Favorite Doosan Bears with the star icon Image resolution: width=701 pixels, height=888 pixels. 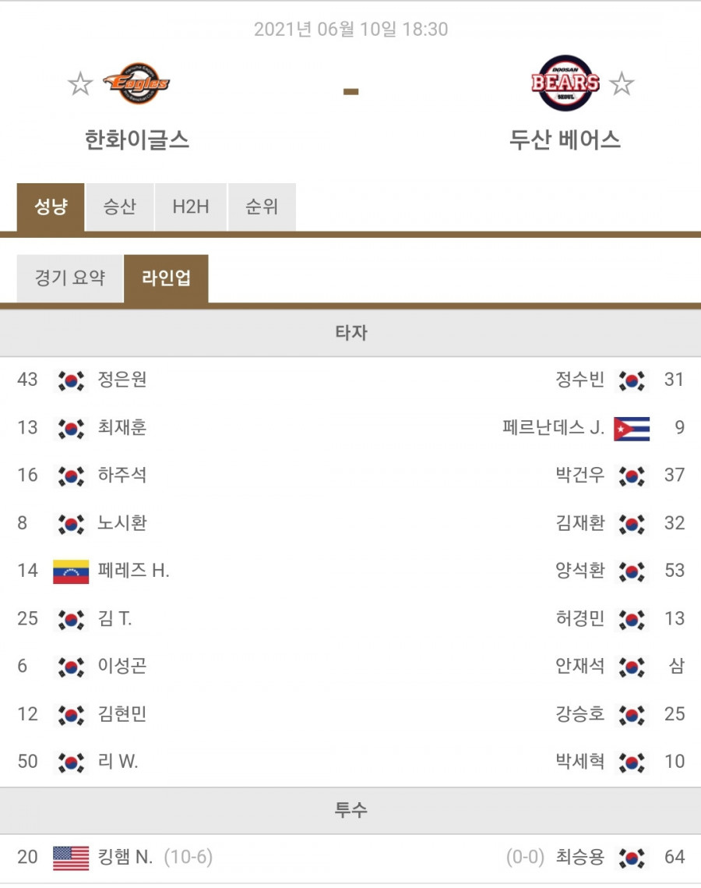click(x=622, y=84)
